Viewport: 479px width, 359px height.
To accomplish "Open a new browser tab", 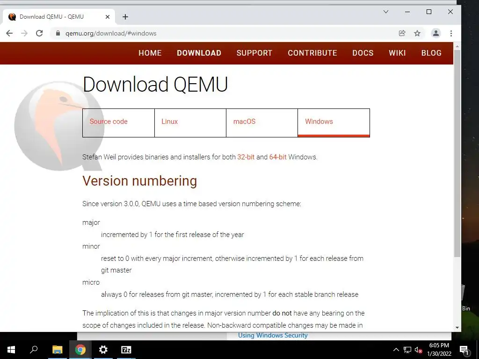I will pyautogui.click(x=125, y=17).
